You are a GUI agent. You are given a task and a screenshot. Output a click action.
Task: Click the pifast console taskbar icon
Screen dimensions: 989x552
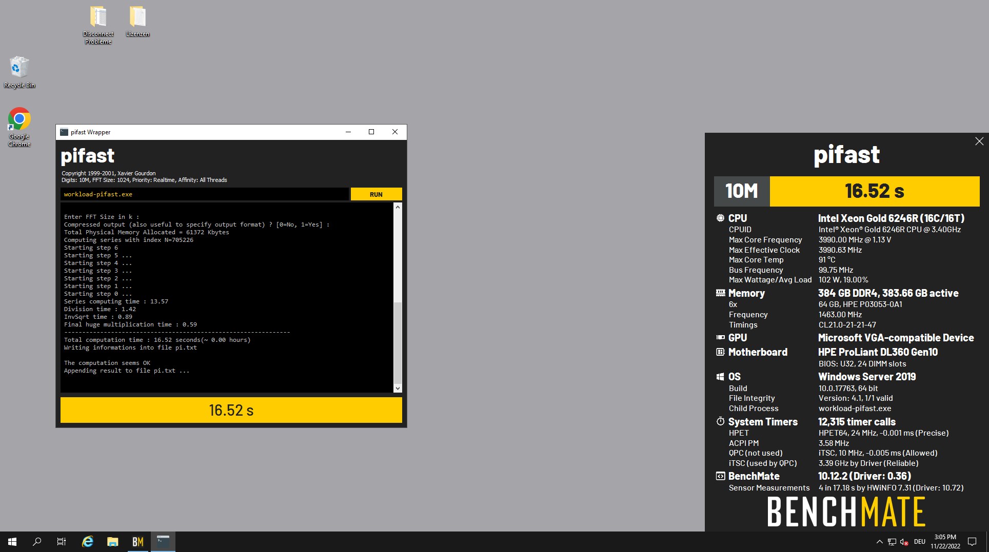pos(163,542)
